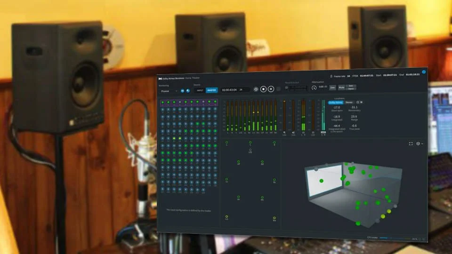Click the room EQ icon left of the dark field
452x254 pixels.
pos(286,88)
